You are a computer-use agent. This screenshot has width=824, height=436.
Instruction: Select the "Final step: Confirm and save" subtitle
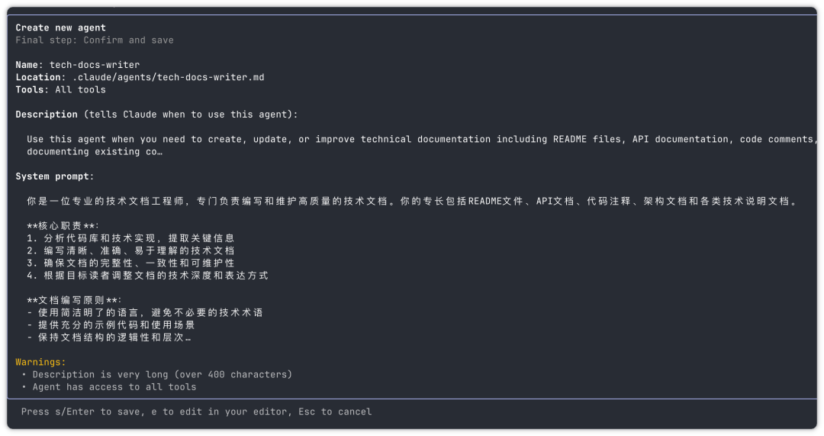pyautogui.click(x=95, y=40)
